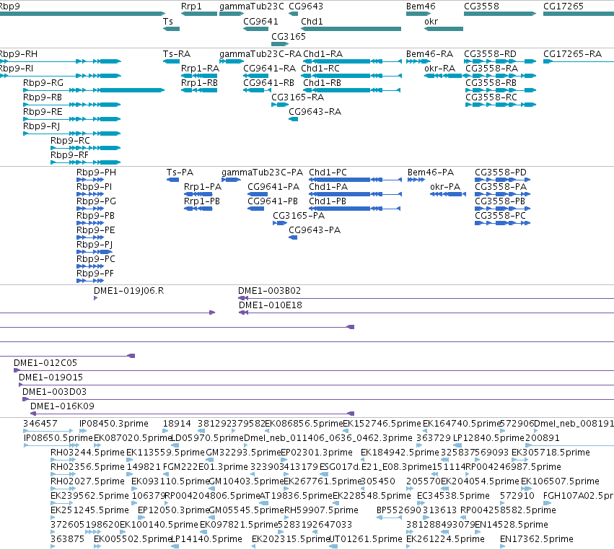Screen dimensions: 614x550
Task: Click the okr gene label
Action: (431, 22)
